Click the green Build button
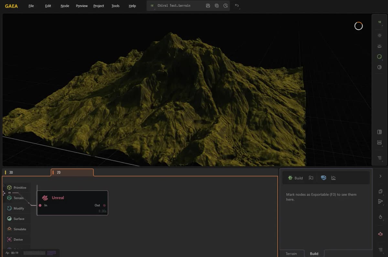 tap(295, 178)
